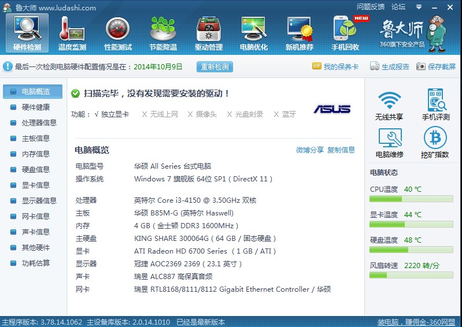Open 电脑维修 computer repair
The width and height of the screenshot is (462, 327).
[x=390, y=143]
